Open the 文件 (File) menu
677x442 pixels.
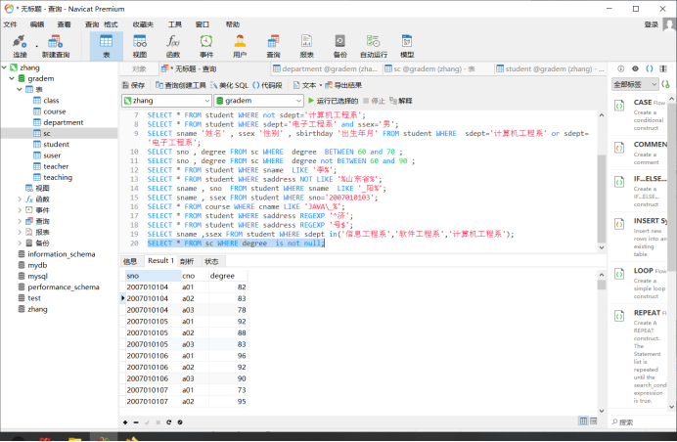tap(10, 24)
